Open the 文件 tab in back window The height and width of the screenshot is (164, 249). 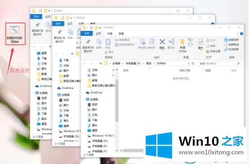[36, 17]
